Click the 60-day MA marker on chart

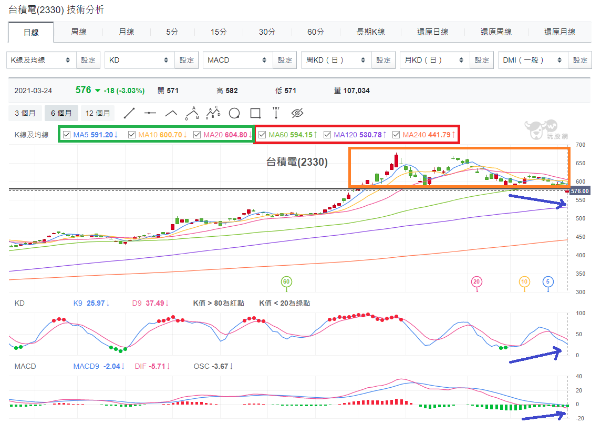pyautogui.click(x=286, y=282)
